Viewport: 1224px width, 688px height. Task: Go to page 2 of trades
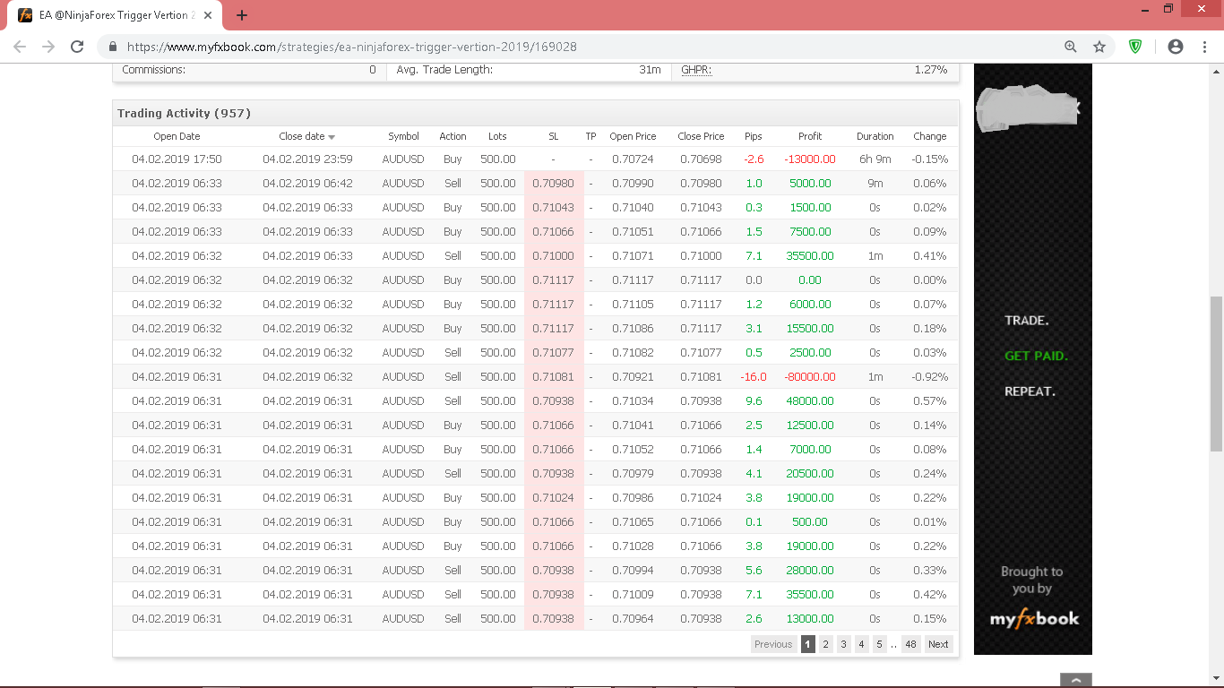click(826, 644)
